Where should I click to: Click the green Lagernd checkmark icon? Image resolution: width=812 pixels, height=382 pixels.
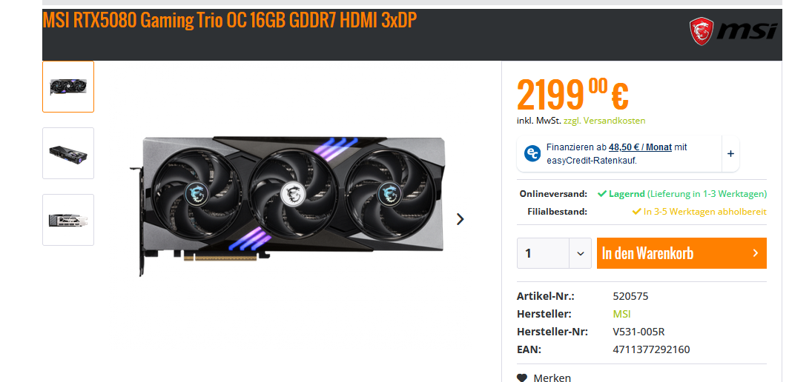coord(601,194)
